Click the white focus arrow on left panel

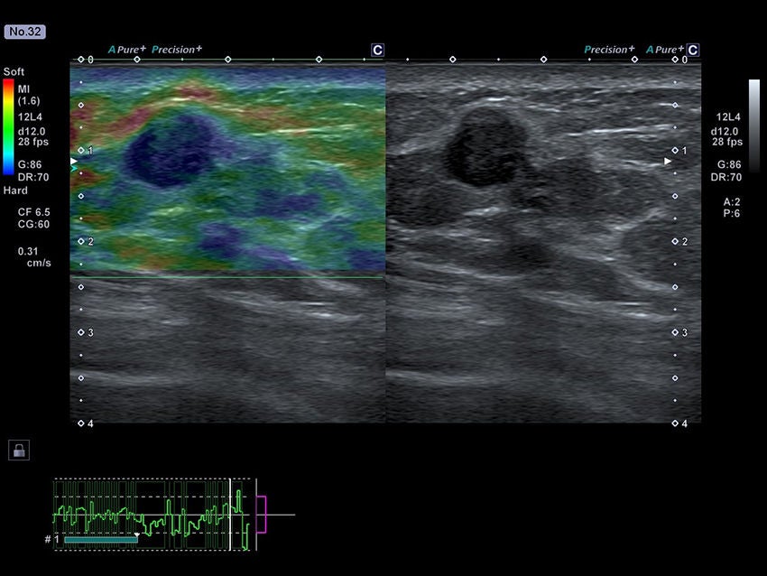click(74, 161)
